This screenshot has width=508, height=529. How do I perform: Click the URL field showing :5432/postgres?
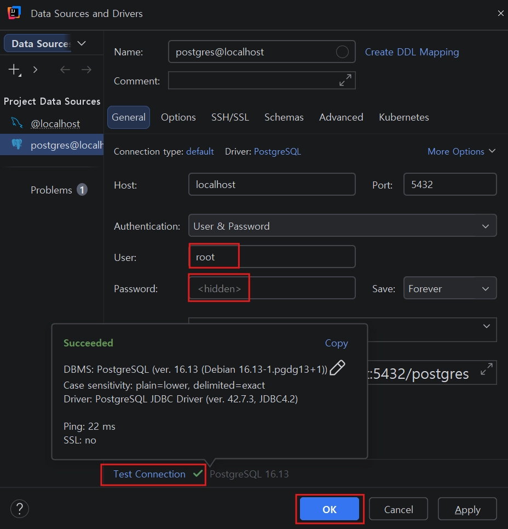click(x=432, y=372)
